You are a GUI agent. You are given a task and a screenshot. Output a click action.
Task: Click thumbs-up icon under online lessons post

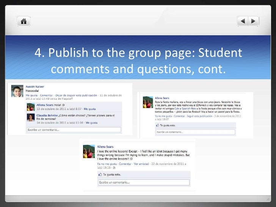[x=100, y=175]
